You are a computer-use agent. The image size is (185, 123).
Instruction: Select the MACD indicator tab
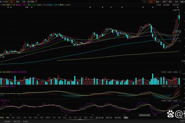tap(2, 117)
